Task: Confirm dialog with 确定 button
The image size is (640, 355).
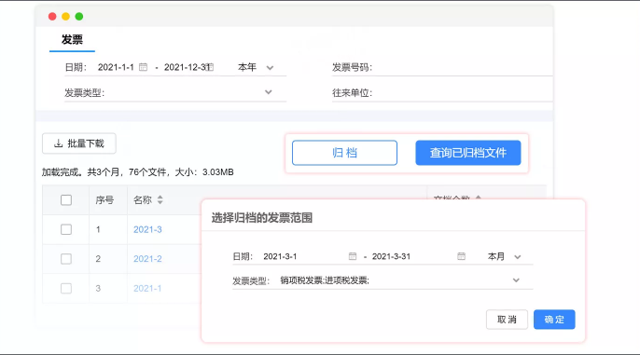Action: coord(554,320)
